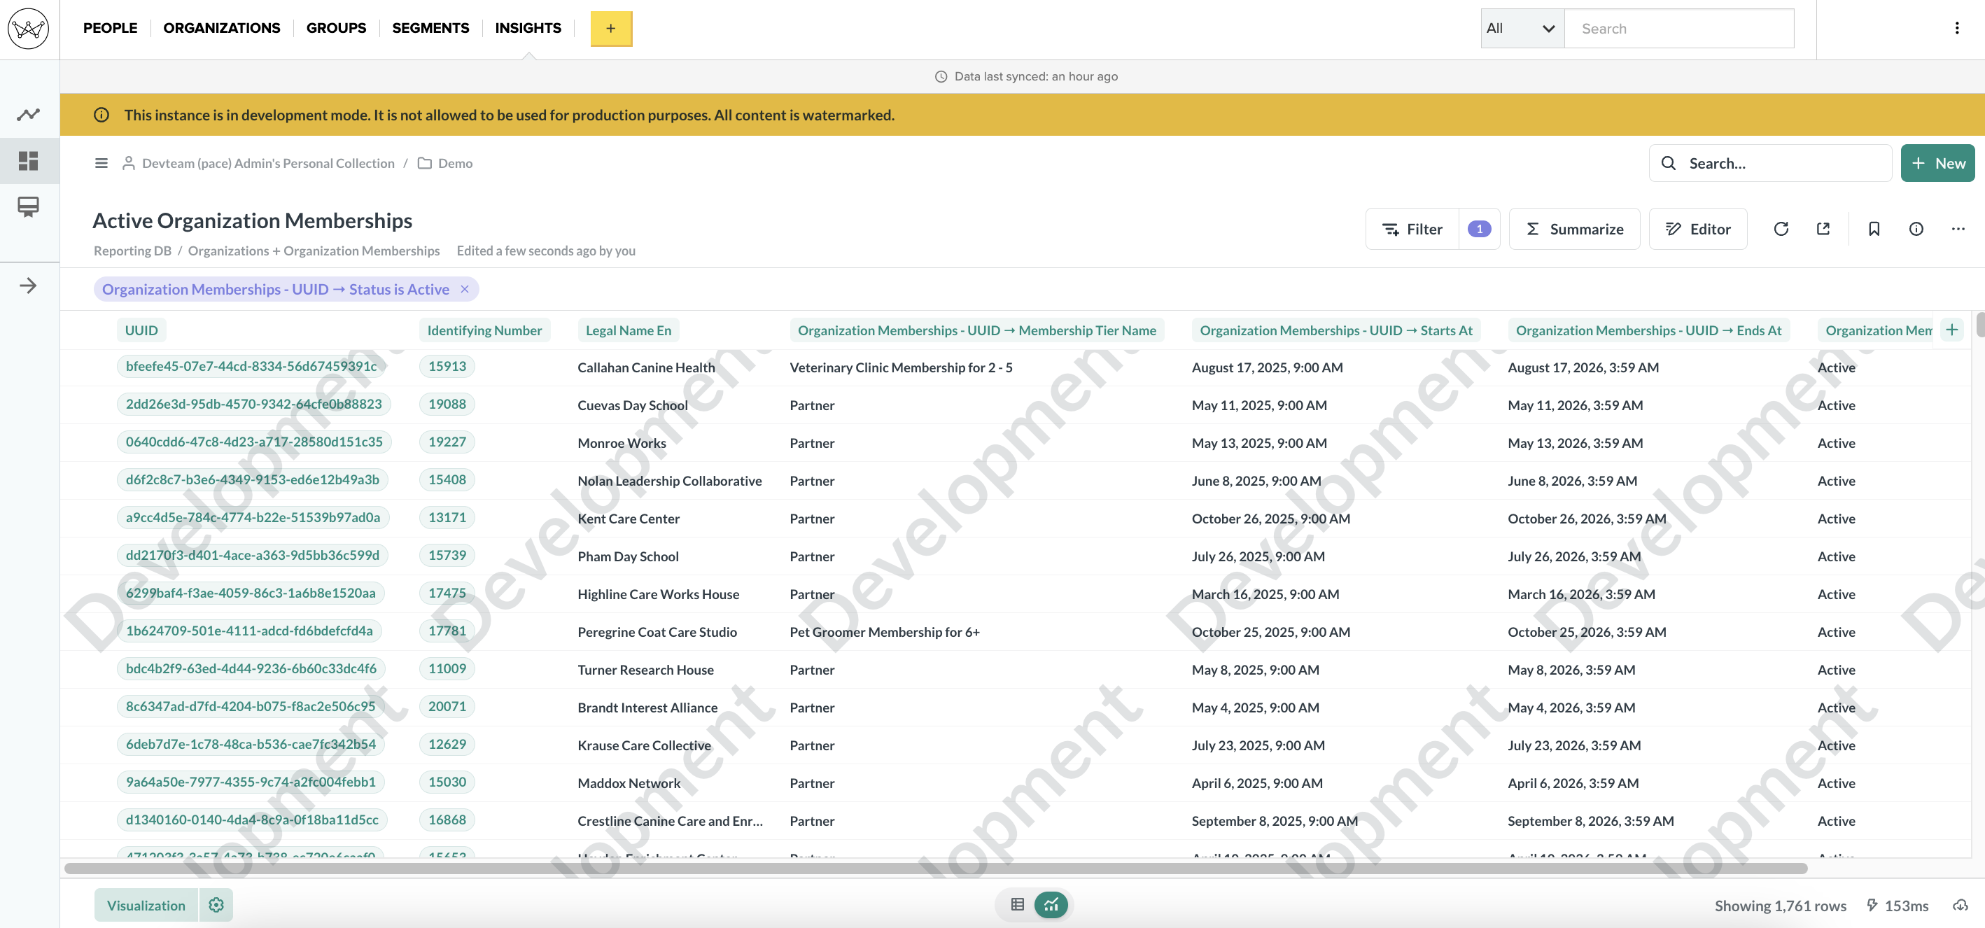Open the question info icon
Image resolution: width=1985 pixels, height=928 pixels.
click(1916, 229)
